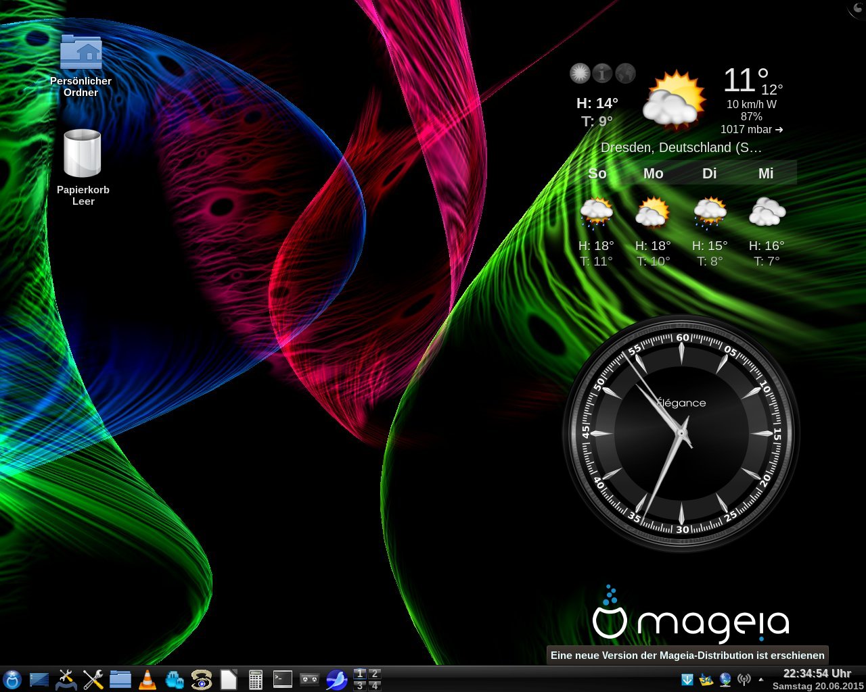Select the Di forecast day header

(x=709, y=174)
